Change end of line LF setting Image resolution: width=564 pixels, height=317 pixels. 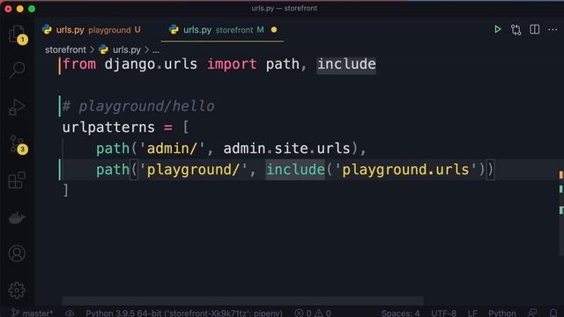pos(472,313)
